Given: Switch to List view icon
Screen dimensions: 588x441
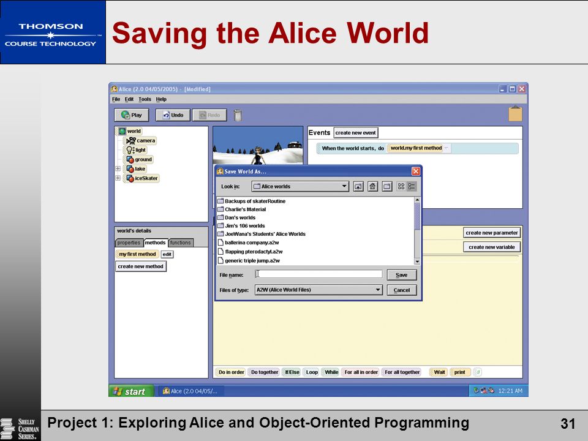Looking at the screenshot, I should click(x=401, y=186).
